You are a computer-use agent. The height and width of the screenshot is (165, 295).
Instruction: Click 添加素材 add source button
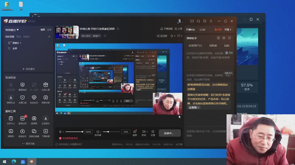pos(29,69)
